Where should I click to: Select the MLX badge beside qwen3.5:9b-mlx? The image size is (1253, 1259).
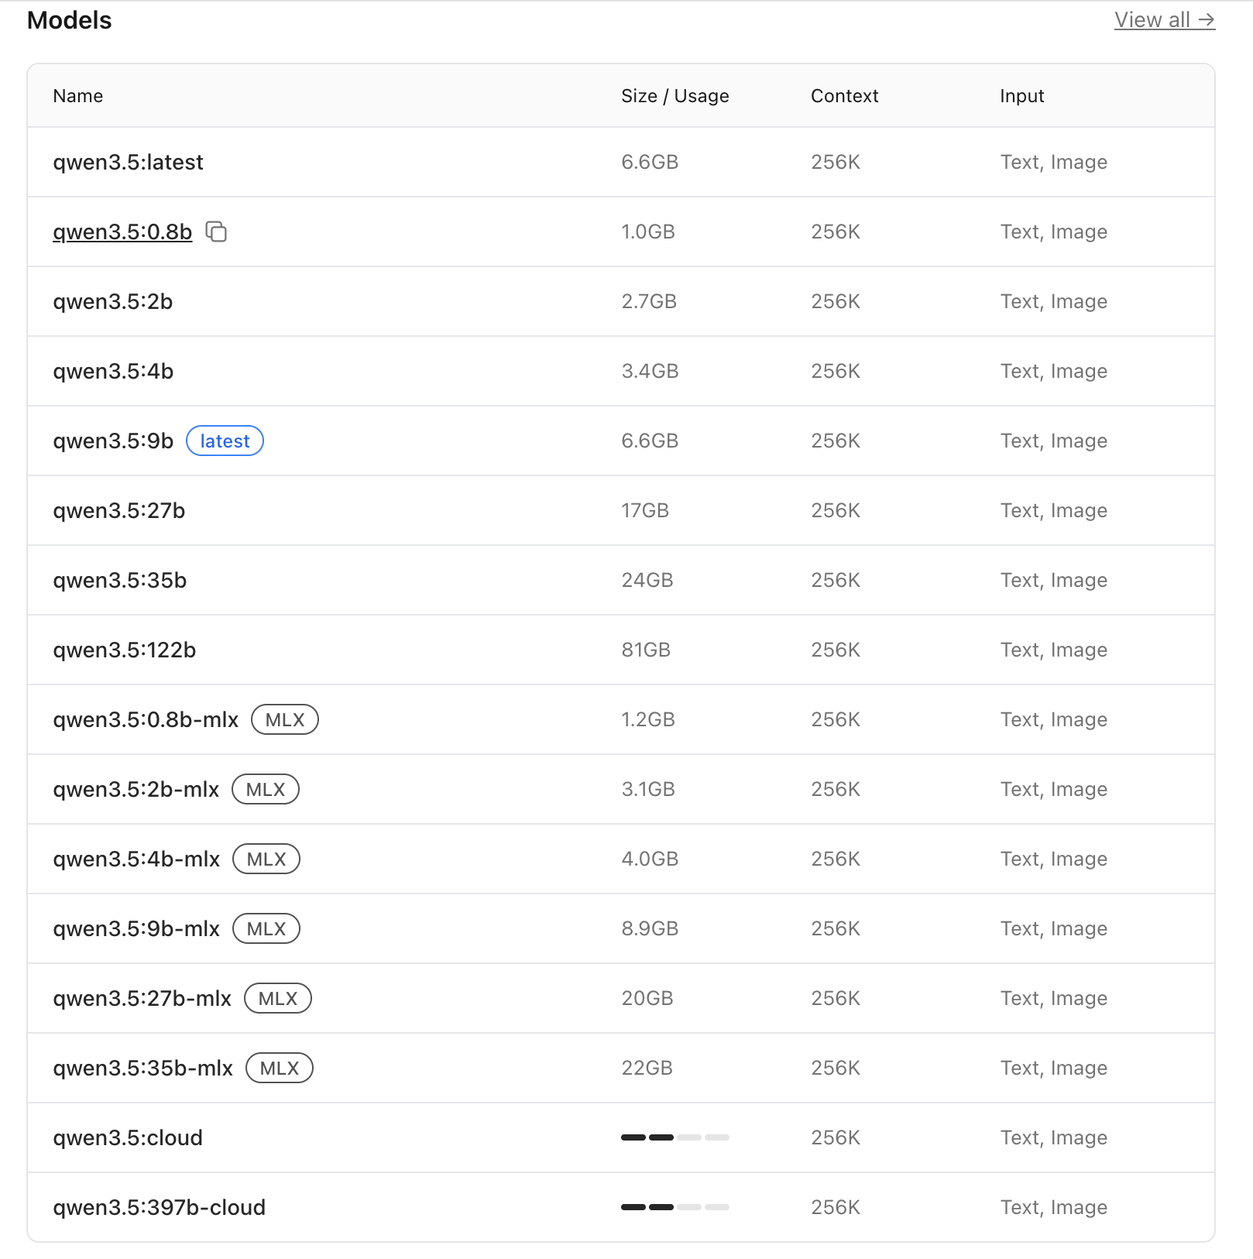coord(266,928)
